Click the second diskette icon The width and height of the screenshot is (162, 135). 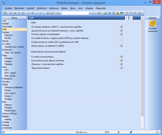(52, 13)
